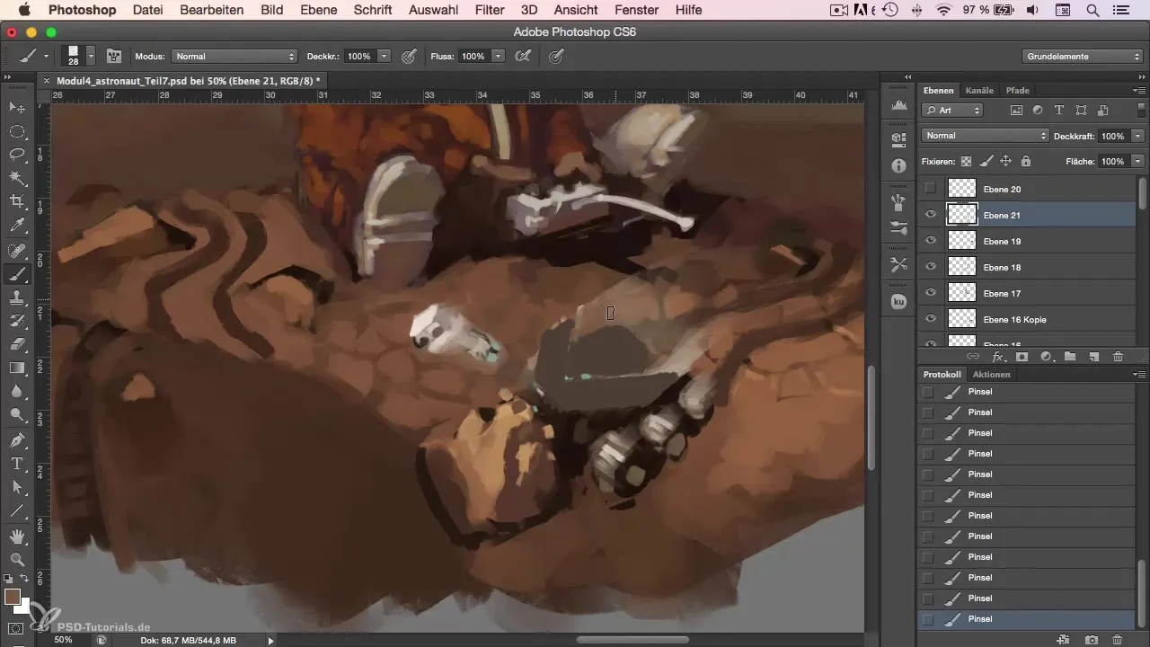Select the Eraser tool
This screenshot has height=647, width=1150.
[x=16, y=344]
